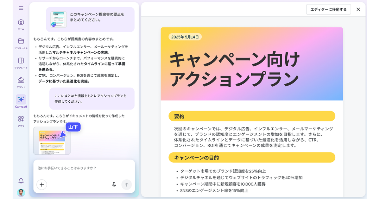
Task: Click the 山下 collaborator cursor label
Action: click(73, 126)
